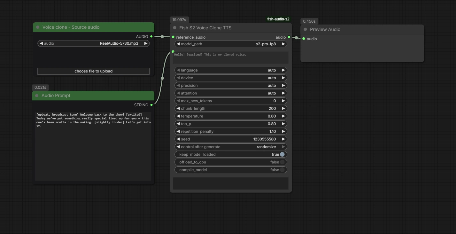The image size is (456, 234).
Task: Click the Preview Audio node collapse dot
Action: point(305,29)
